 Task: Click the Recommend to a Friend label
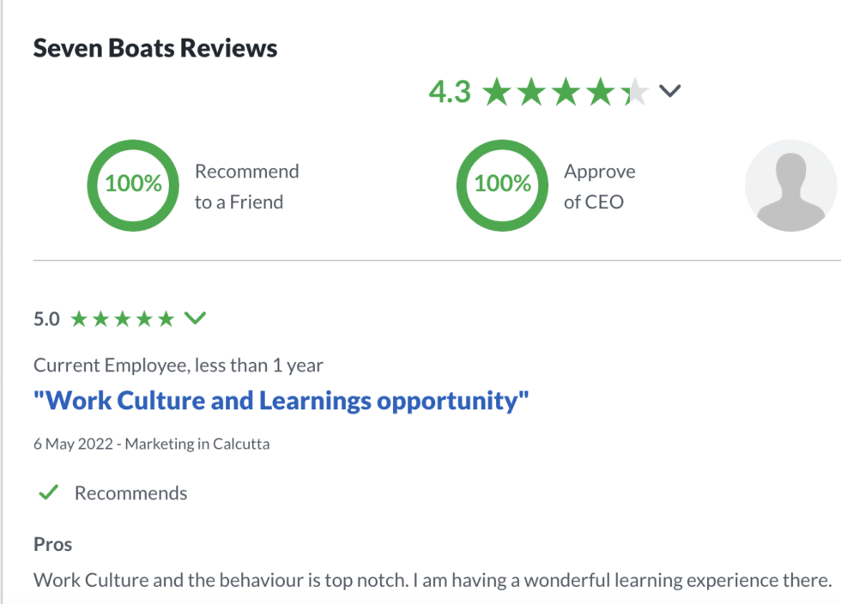pyautogui.click(x=248, y=186)
